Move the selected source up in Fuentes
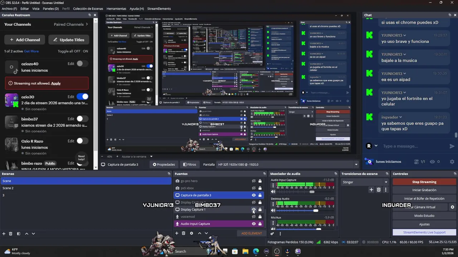Viewport: 458px width, 257px height. pyautogui.click(x=200, y=233)
